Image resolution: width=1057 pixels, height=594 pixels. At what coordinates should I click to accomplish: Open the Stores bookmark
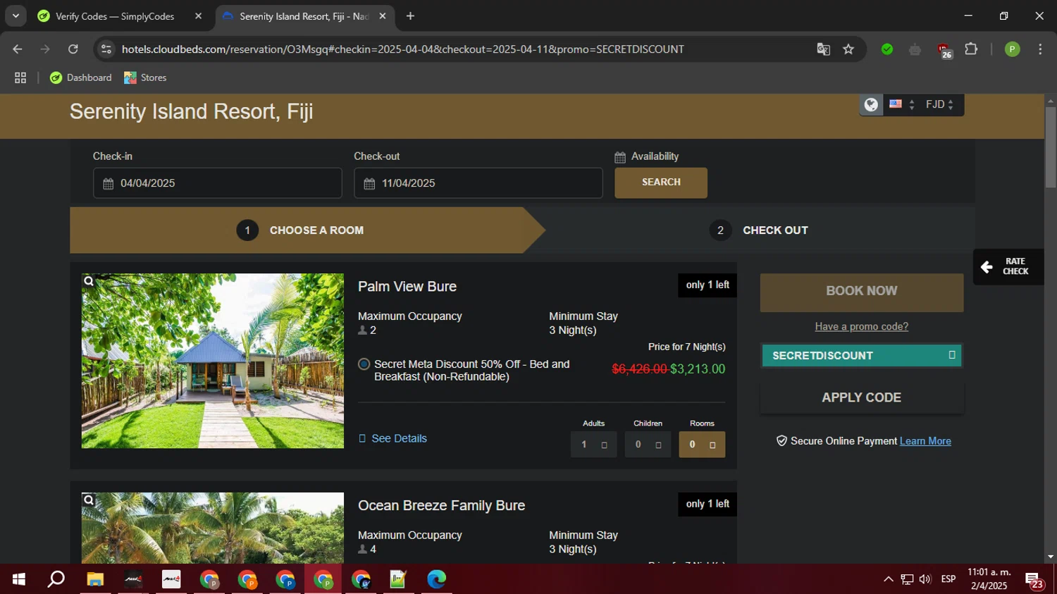tap(145, 78)
